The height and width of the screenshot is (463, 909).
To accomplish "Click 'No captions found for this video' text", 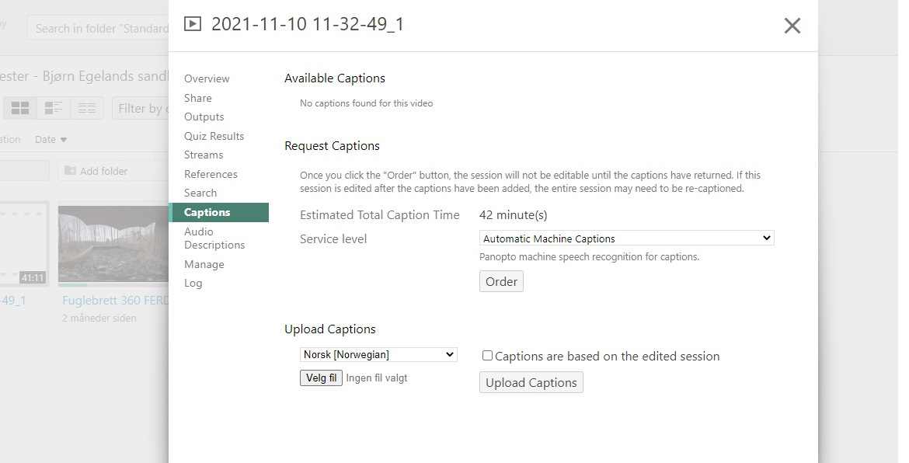I will (x=367, y=103).
